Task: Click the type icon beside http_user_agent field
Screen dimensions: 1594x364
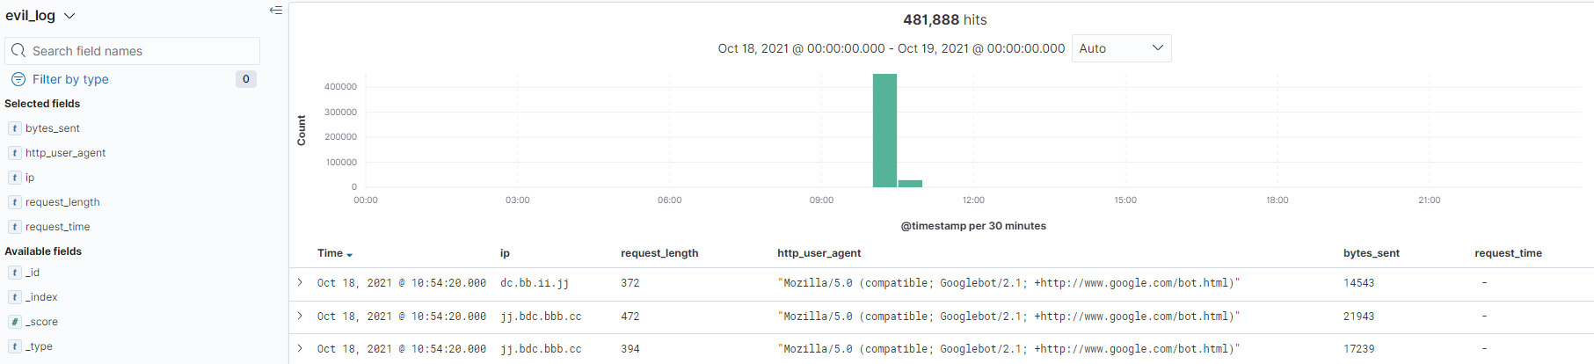Action: click(x=15, y=153)
